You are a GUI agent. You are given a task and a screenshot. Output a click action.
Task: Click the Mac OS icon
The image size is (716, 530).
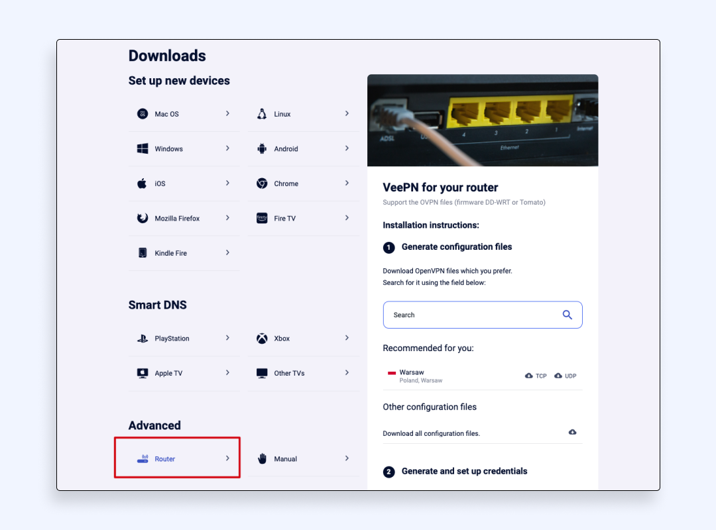tap(143, 114)
